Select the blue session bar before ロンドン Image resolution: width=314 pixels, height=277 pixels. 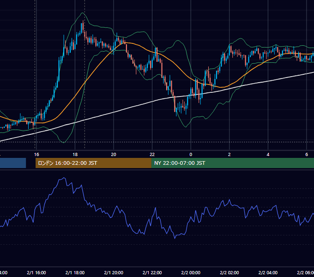[x=13, y=163]
